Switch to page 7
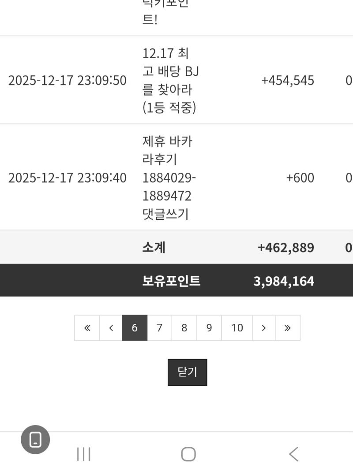 click(159, 328)
